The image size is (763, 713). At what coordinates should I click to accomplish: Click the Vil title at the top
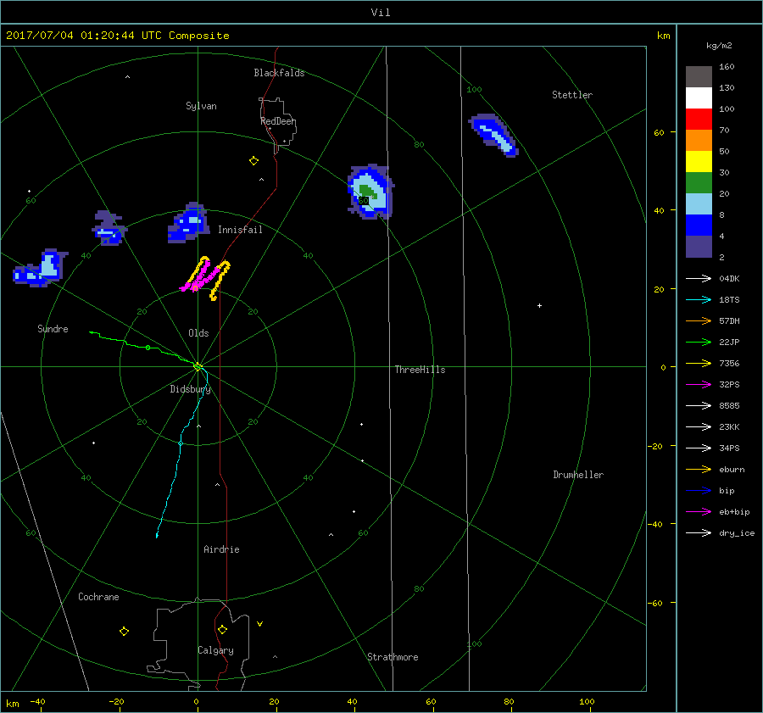[x=381, y=12]
